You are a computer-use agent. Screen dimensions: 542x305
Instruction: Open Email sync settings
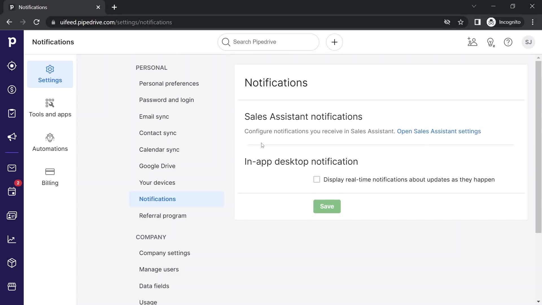(x=154, y=117)
